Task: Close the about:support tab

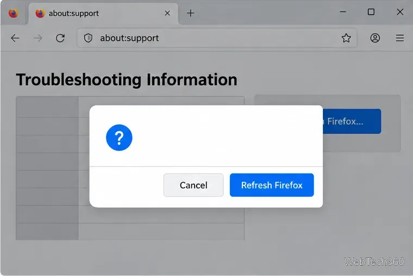Action: click(167, 13)
